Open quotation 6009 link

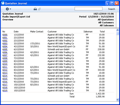(5, 61)
